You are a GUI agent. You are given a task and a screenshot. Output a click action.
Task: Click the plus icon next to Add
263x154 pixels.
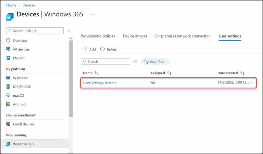point(85,49)
